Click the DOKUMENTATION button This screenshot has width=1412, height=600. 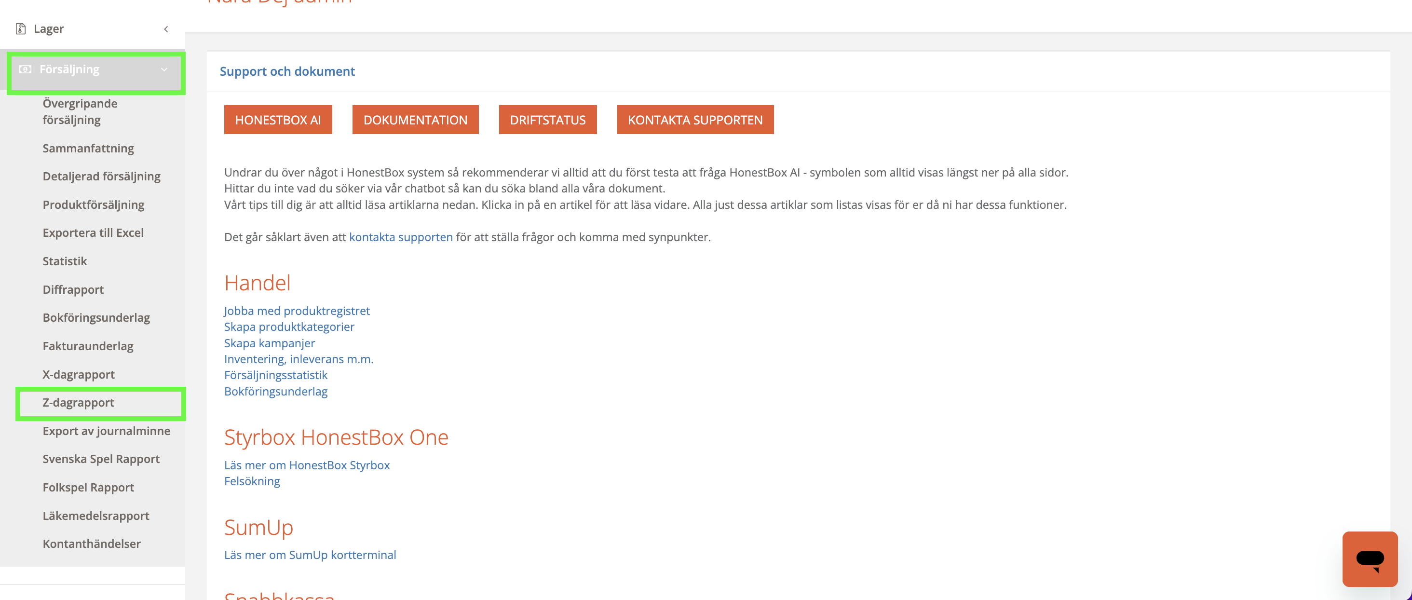pos(415,120)
